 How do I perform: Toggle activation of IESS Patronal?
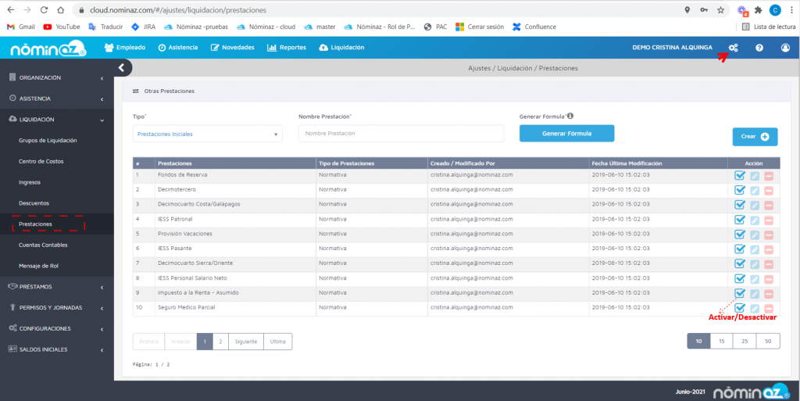click(739, 220)
